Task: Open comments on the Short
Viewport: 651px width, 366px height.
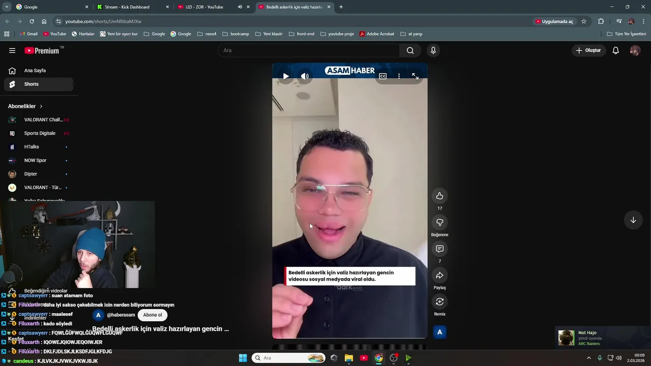Action: pyautogui.click(x=439, y=249)
